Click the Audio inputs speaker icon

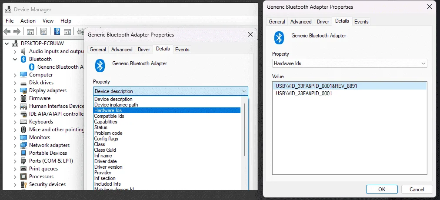pyautogui.click(x=23, y=51)
